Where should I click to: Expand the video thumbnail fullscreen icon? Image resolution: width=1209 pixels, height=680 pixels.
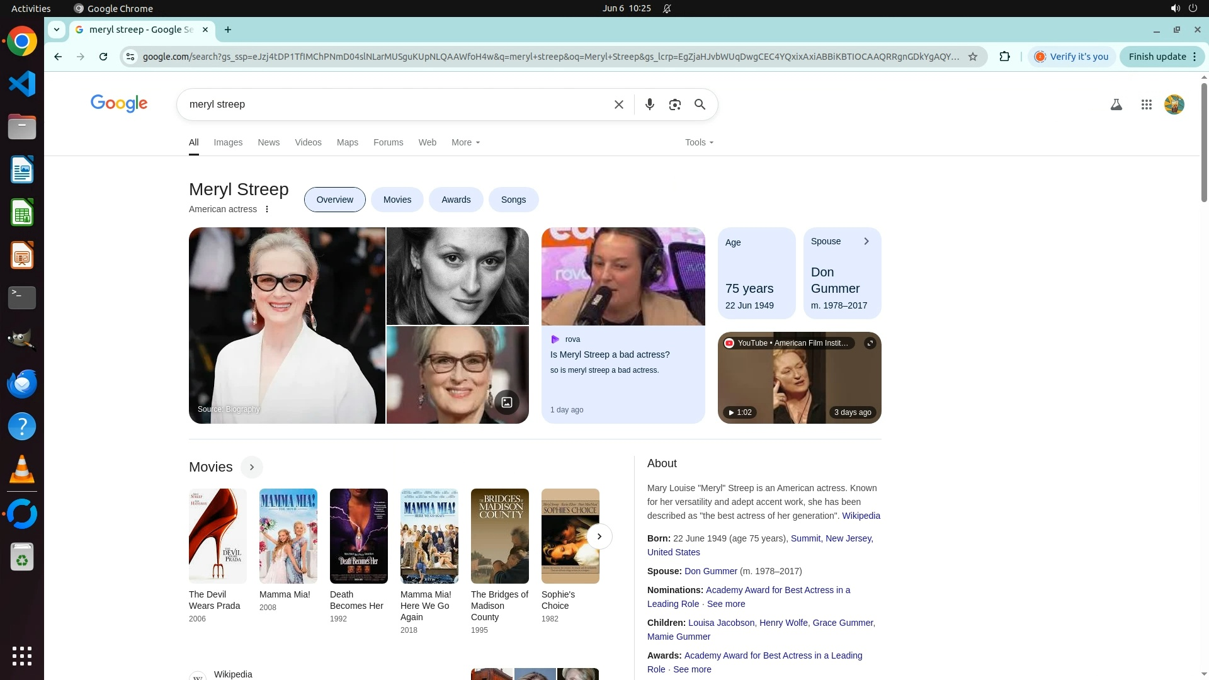point(870,343)
